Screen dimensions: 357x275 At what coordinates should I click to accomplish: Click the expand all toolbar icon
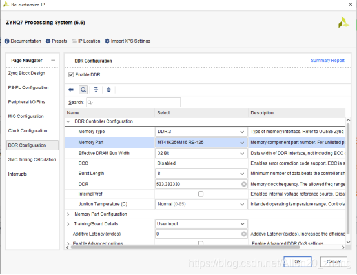point(108,90)
